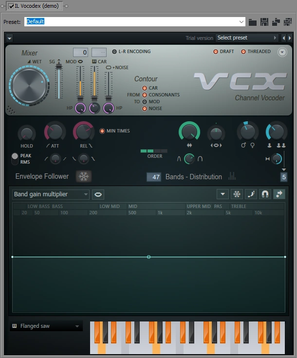297x358 pixels.
Task: Click the MOD level fader
Action: coord(80,84)
